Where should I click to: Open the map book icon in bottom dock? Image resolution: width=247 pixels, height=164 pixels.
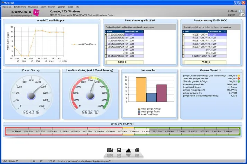[x=110, y=150]
